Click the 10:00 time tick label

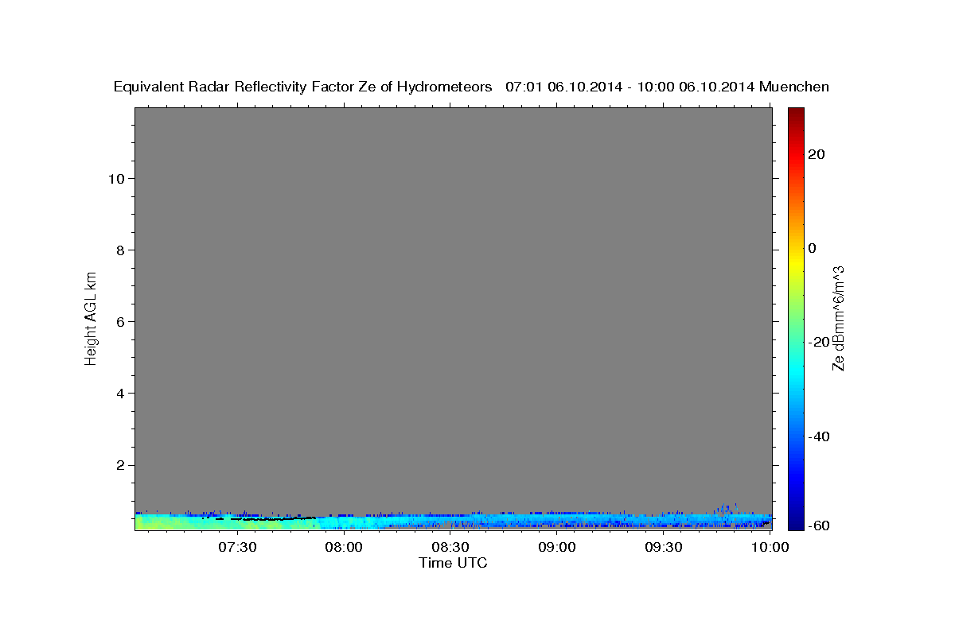(x=770, y=547)
